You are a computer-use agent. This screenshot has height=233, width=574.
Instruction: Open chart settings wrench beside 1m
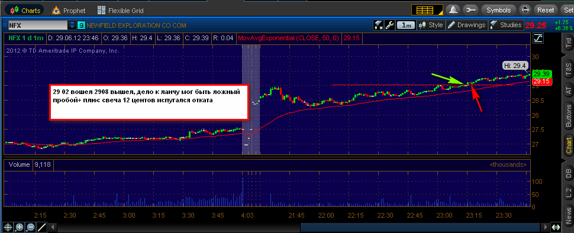[390, 25]
